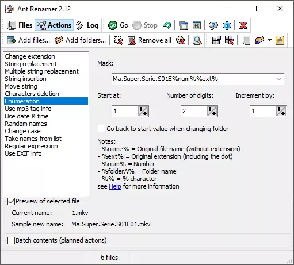Click the 6 files status bar entry

coord(109,258)
